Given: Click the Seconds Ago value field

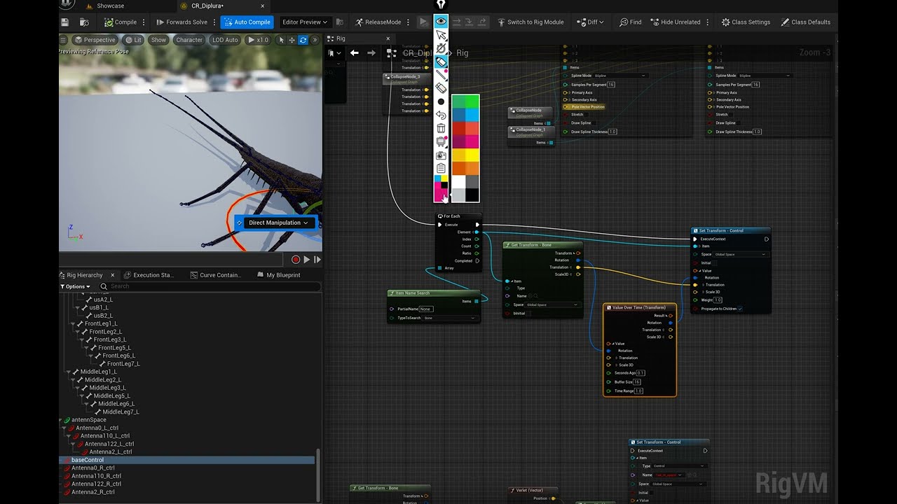Looking at the screenshot, I should pyautogui.click(x=641, y=373).
